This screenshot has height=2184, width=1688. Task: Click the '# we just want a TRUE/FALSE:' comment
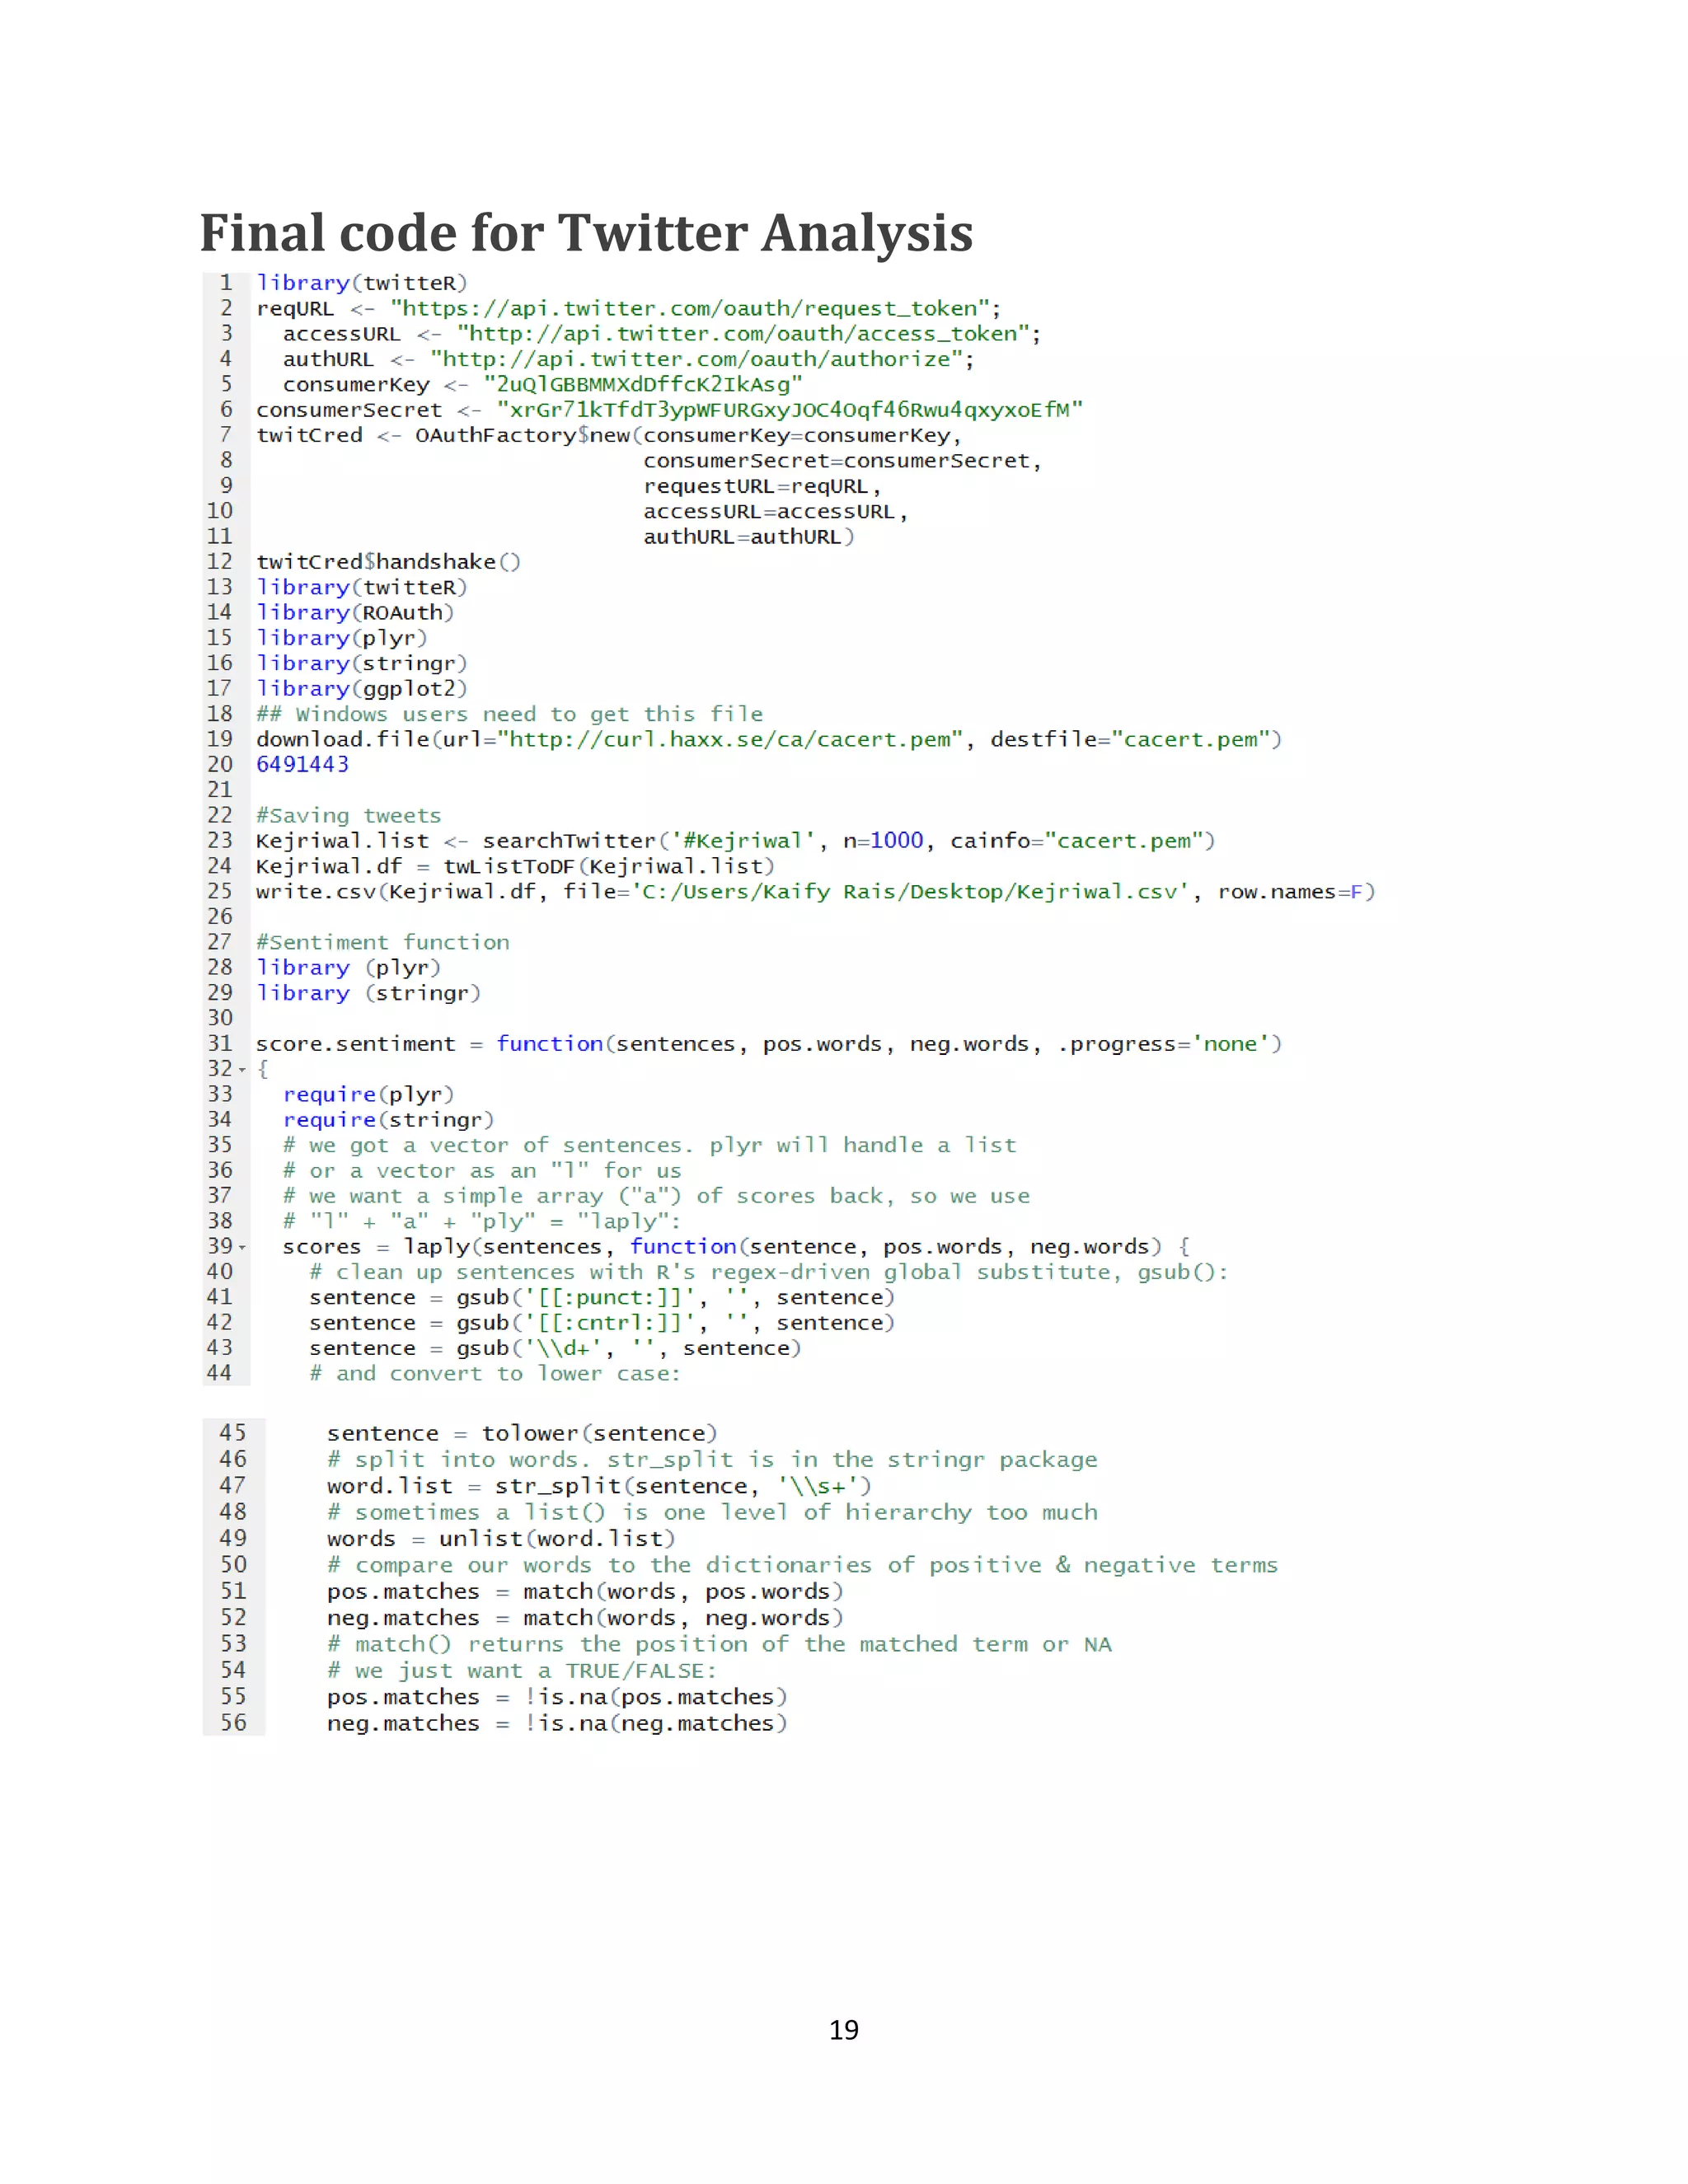(522, 1671)
